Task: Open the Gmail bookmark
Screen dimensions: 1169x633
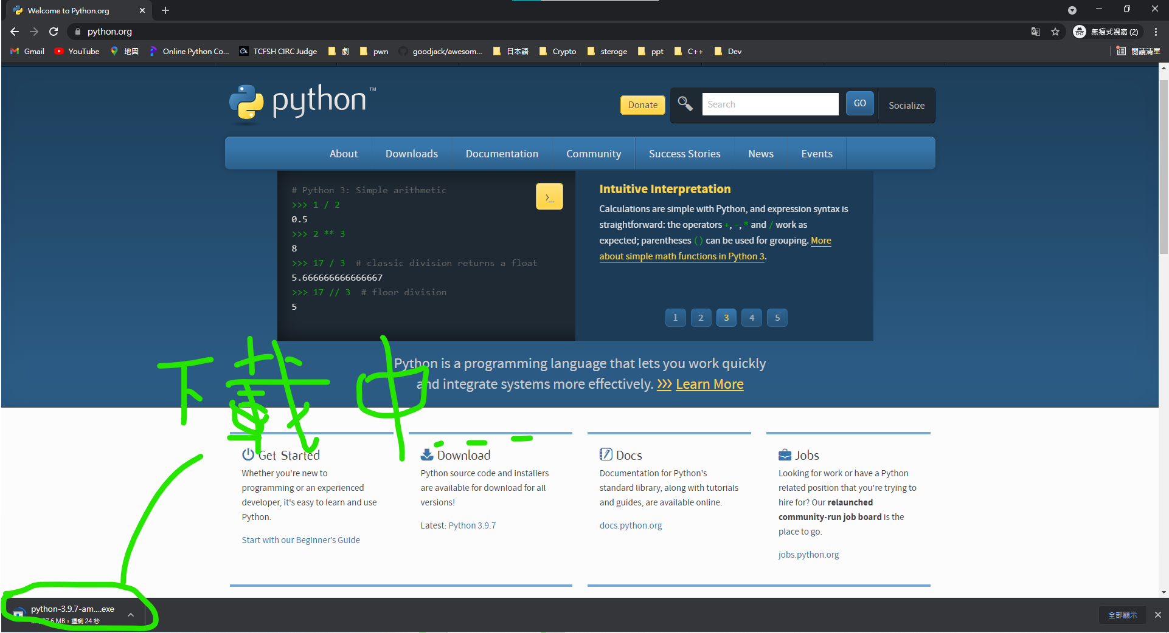Action: click(x=27, y=51)
